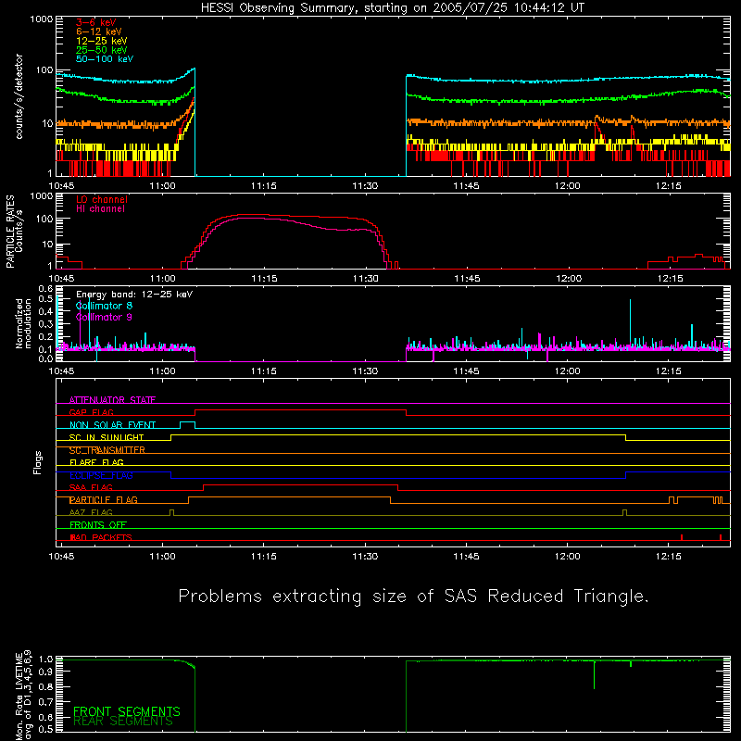Click the SAS Reduced Triangle problem message

tap(413, 596)
